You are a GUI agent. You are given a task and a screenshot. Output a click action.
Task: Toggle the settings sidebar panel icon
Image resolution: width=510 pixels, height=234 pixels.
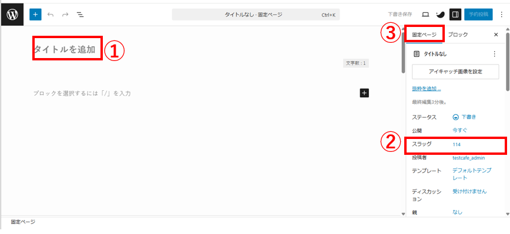(x=455, y=15)
